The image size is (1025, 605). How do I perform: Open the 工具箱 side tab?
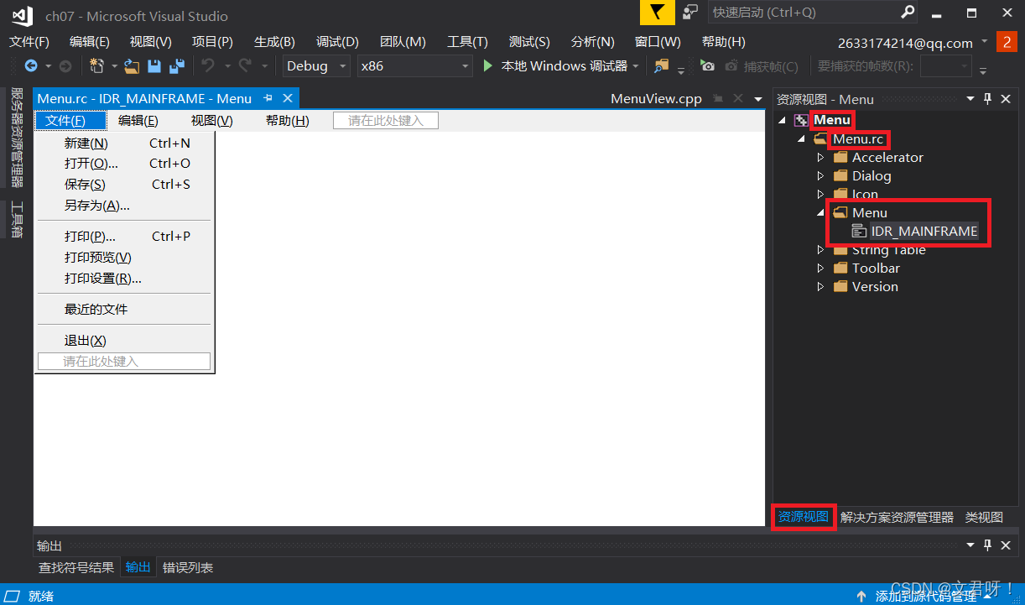(17, 220)
